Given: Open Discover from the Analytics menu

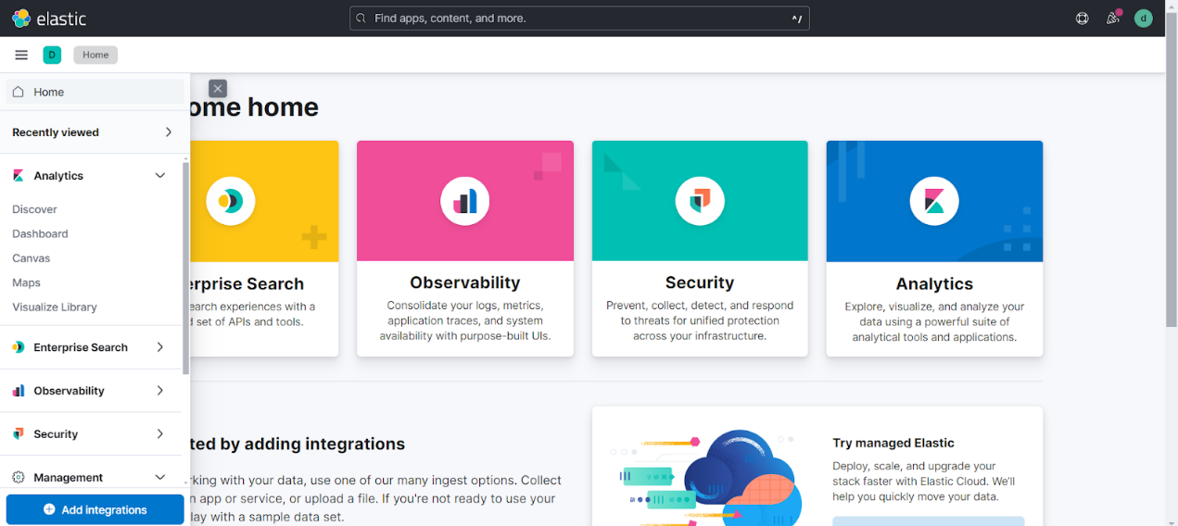Looking at the screenshot, I should (34, 209).
